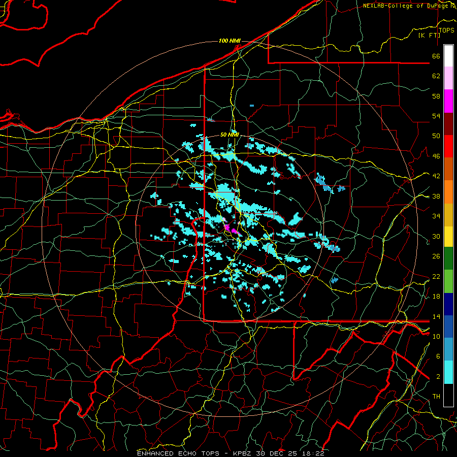This screenshot has width=457, height=457.
Task: Click the '26' legend value label
Action: 436,256
